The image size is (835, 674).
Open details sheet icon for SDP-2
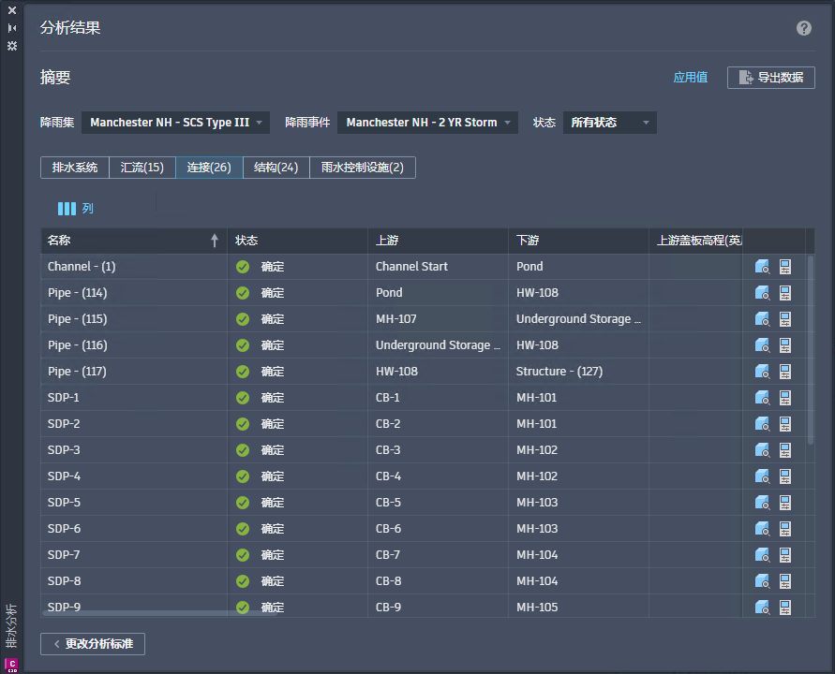(785, 424)
